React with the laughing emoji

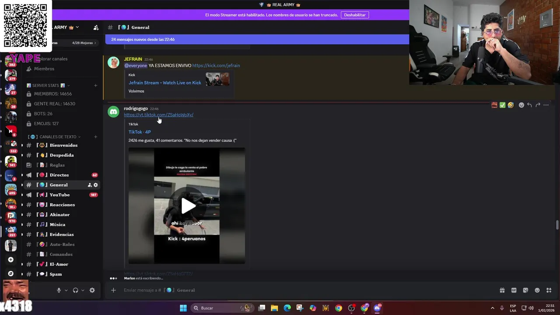[511, 105]
